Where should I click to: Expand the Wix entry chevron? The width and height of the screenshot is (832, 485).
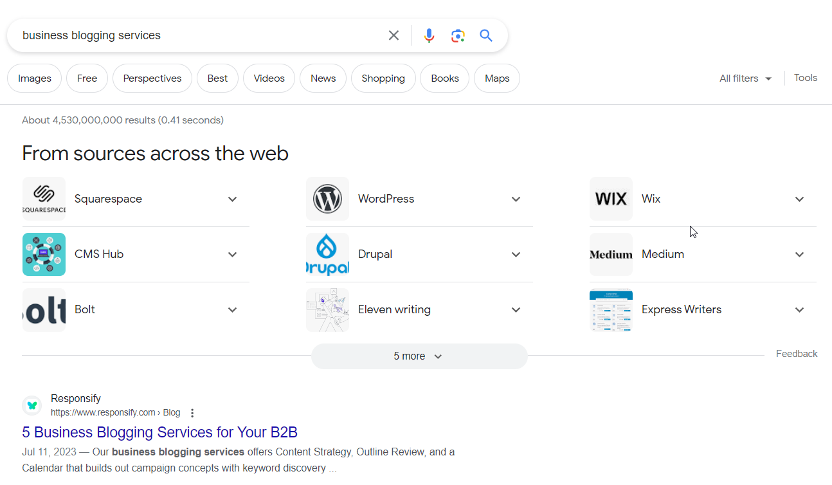coord(799,199)
